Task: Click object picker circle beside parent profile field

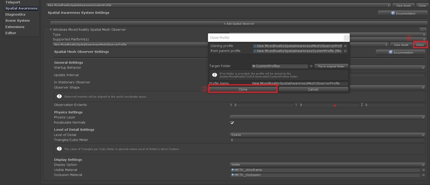Action: coord(345,51)
